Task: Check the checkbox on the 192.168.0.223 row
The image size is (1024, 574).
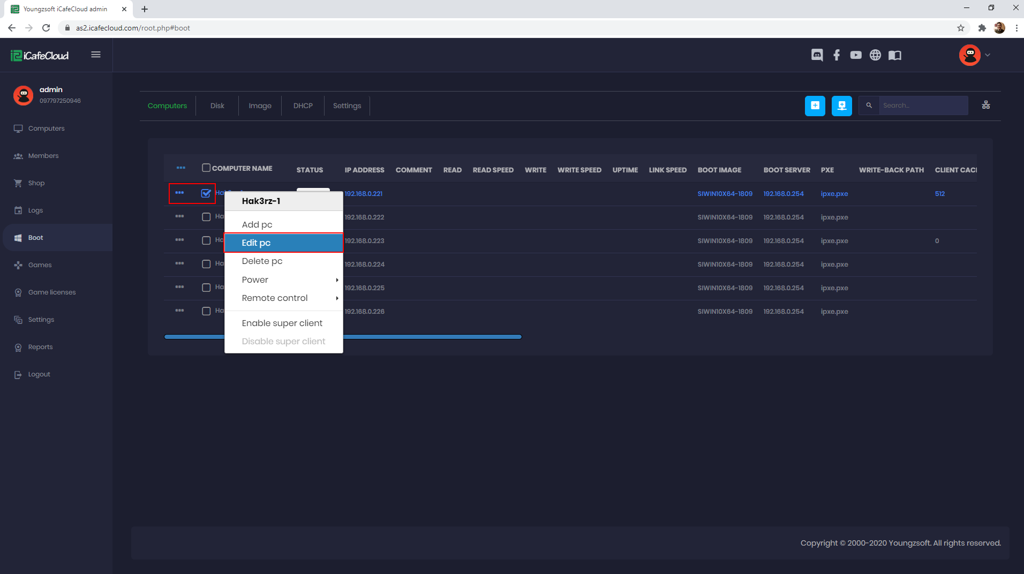Action: [206, 240]
